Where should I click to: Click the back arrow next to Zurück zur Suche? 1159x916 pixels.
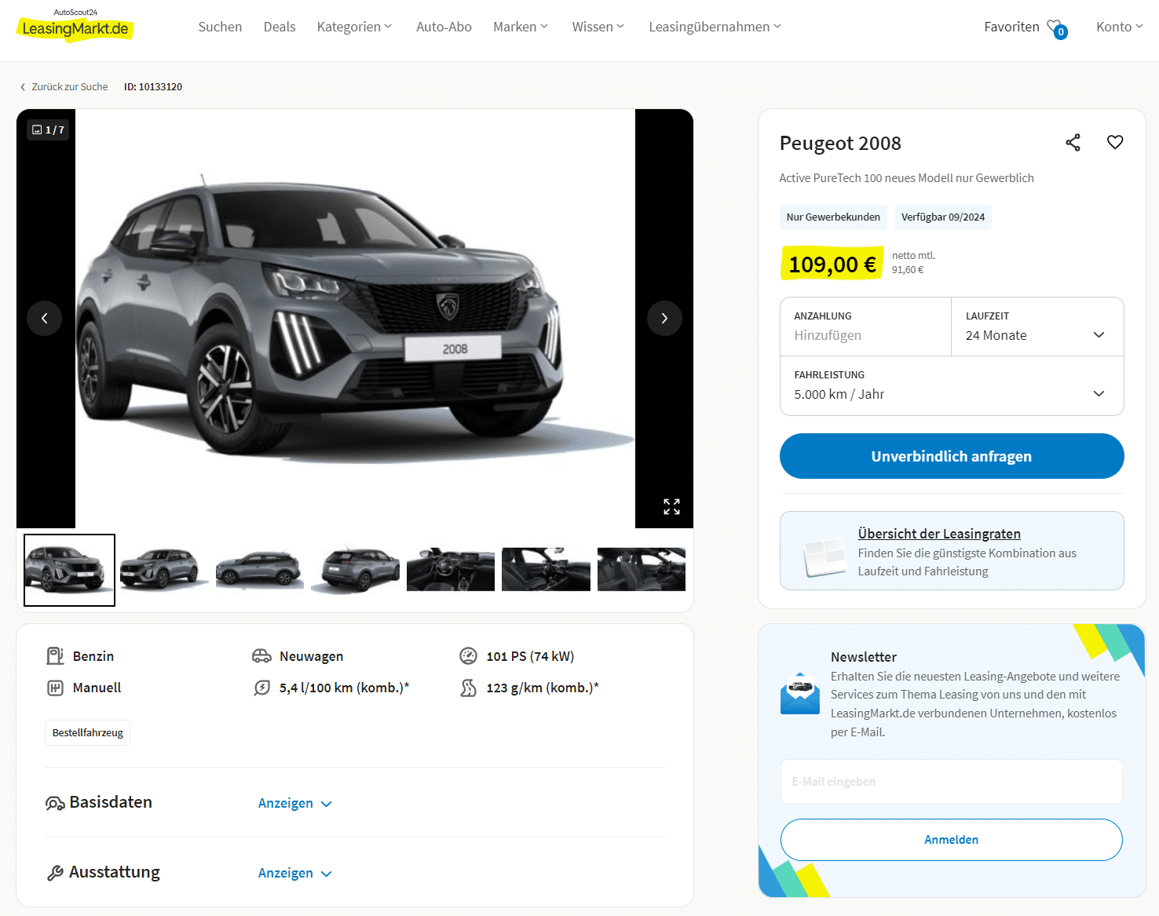(23, 87)
